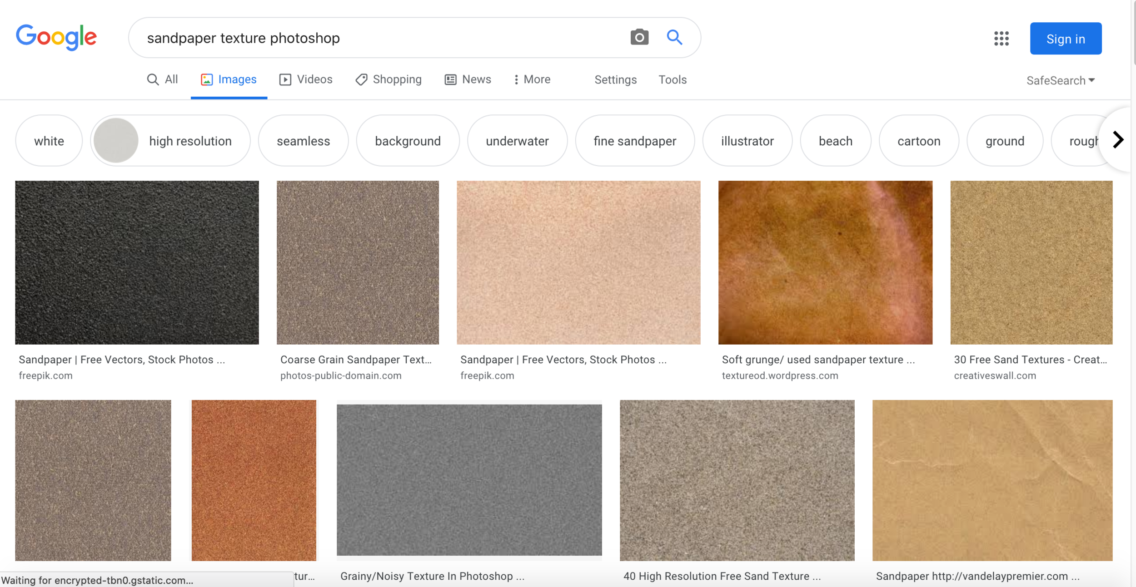The width and height of the screenshot is (1136, 587).
Task: Switch to the Shopping results tab
Action: [389, 79]
